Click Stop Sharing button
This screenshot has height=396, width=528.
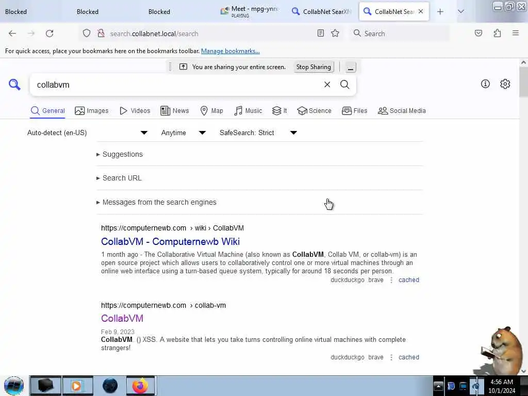point(313,67)
